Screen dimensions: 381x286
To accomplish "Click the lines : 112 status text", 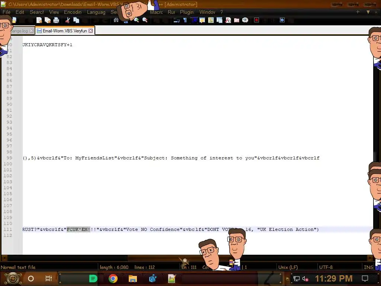I will [x=145, y=267].
